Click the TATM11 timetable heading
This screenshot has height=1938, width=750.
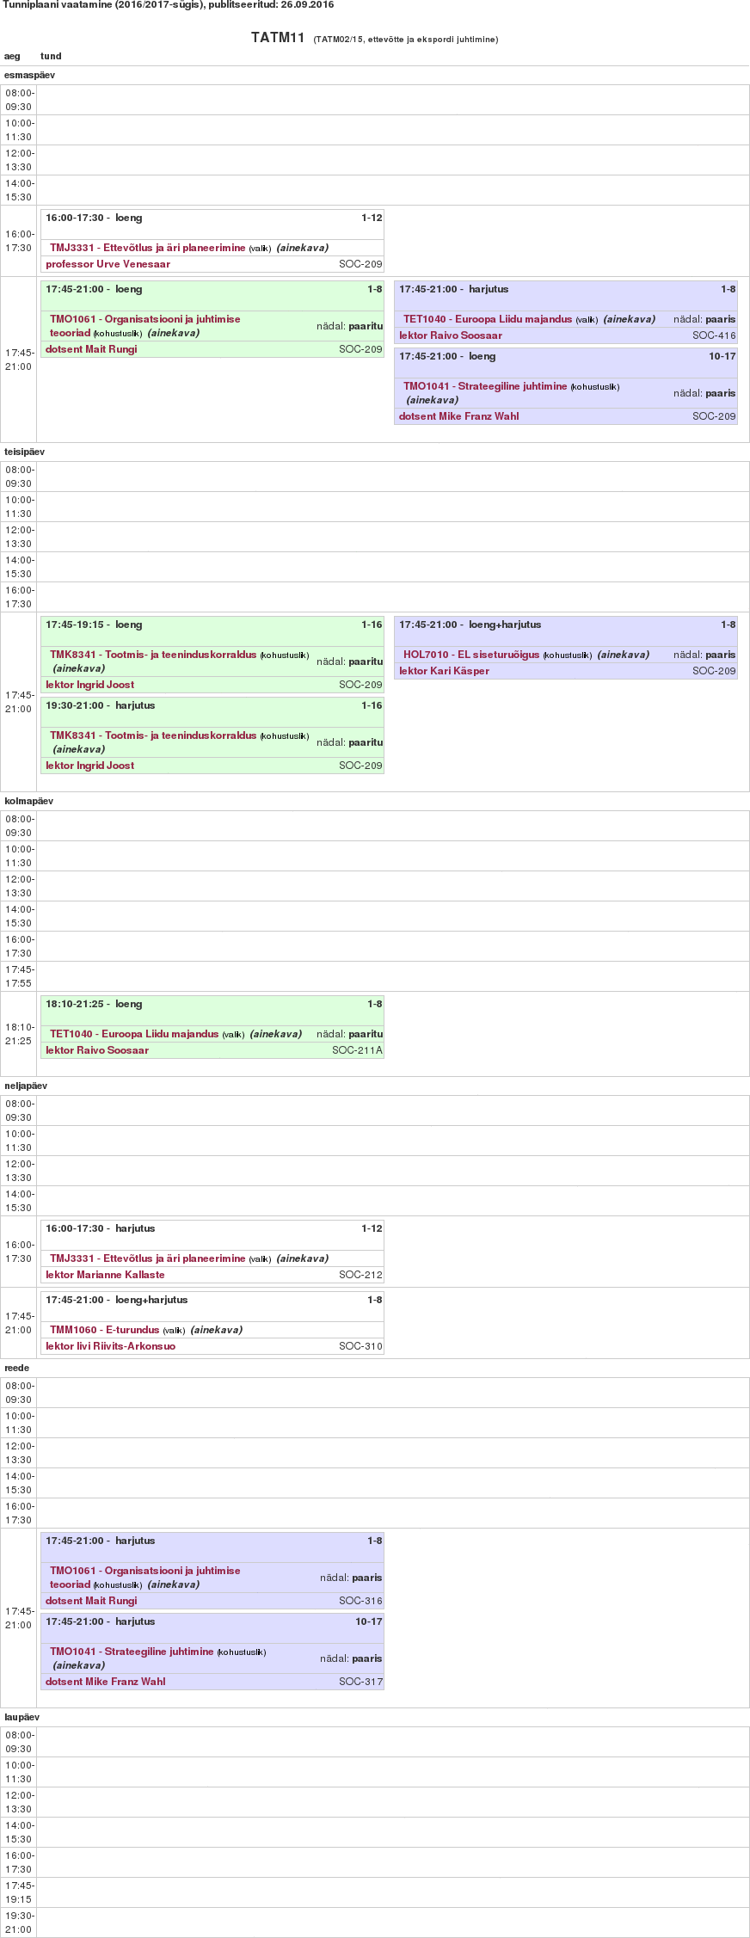click(278, 38)
